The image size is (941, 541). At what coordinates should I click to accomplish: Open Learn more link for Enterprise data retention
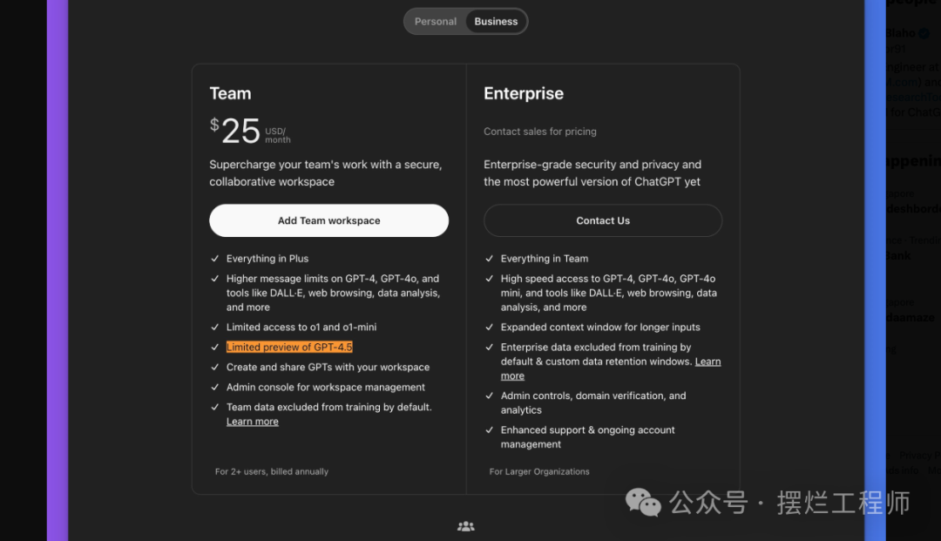pyautogui.click(x=707, y=362)
